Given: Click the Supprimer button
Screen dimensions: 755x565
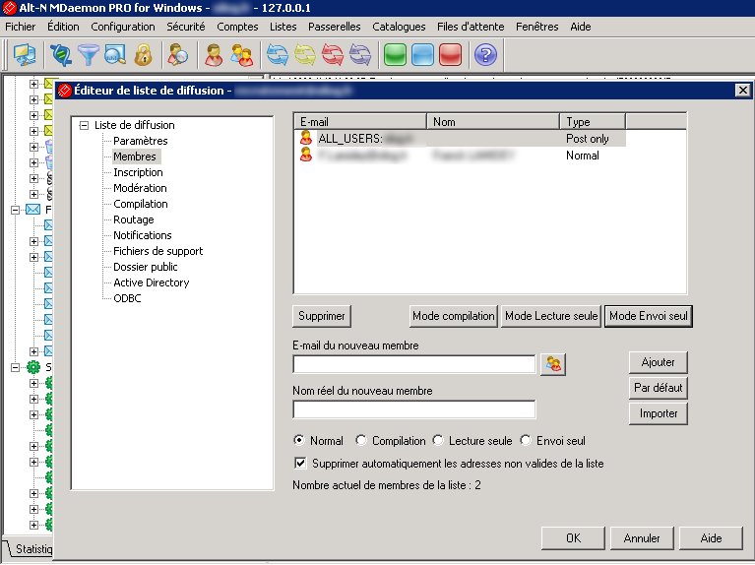Looking at the screenshot, I should tap(322, 316).
